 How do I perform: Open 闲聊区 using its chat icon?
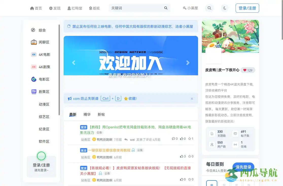(33, 42)
